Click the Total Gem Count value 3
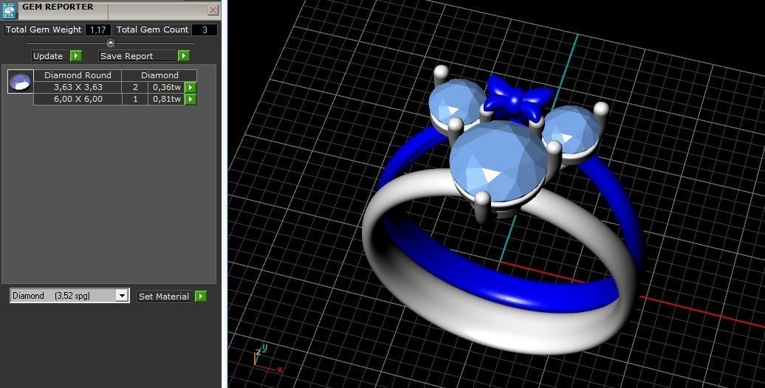 (x=205, y=30)
